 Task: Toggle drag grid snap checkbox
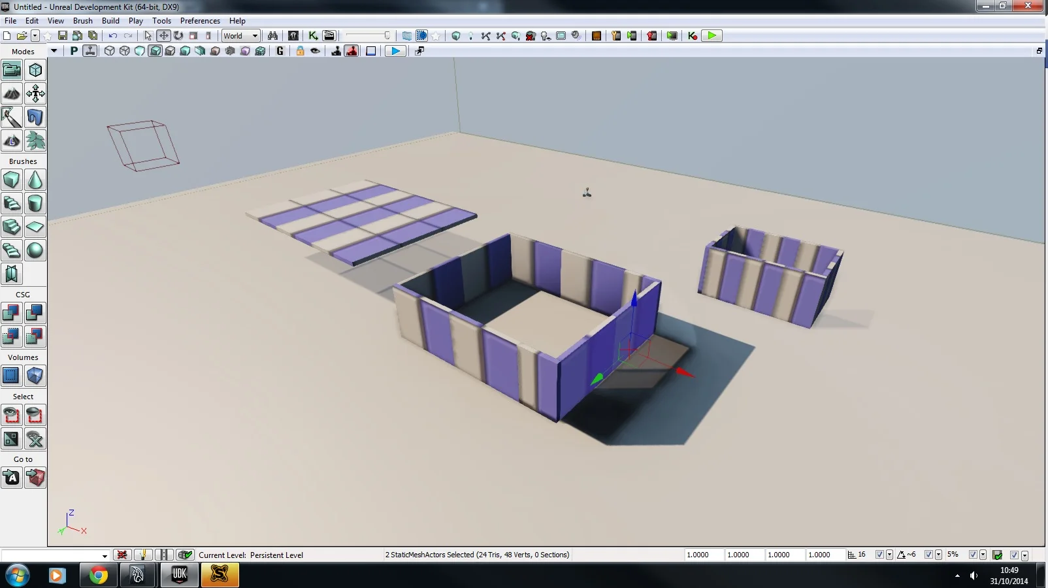(879, 555)
